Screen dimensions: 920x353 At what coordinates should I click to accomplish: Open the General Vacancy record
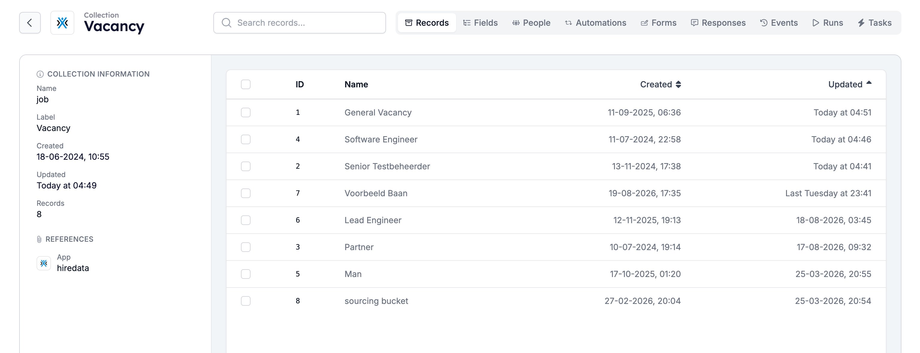pyautogui.click(x=378, y=113)
